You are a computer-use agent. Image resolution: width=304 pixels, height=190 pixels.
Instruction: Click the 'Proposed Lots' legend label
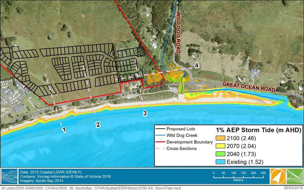[181, 129]
